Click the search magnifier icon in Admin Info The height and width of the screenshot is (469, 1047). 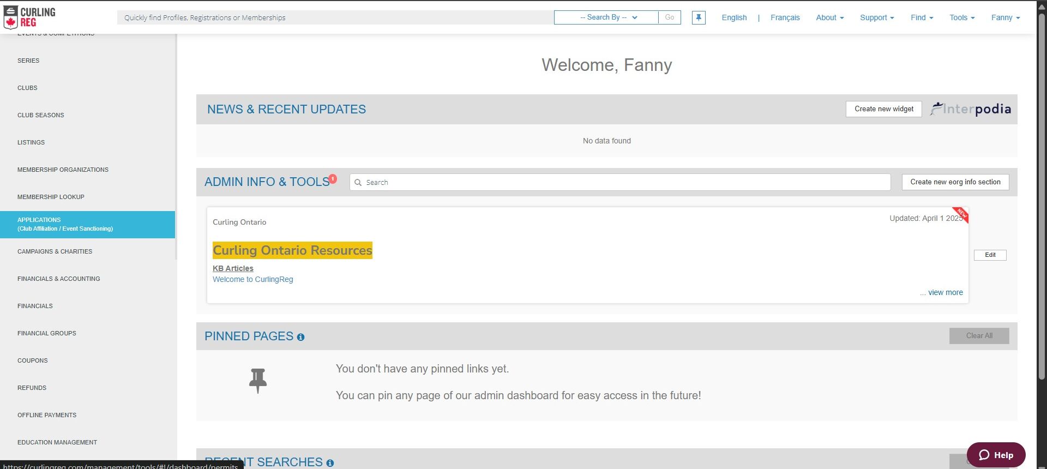(x=358, y=183)
